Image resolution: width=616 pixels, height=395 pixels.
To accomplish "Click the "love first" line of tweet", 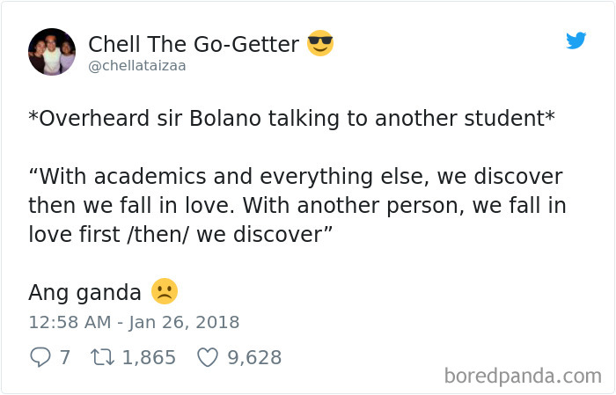I will click(x=180, y=234).
